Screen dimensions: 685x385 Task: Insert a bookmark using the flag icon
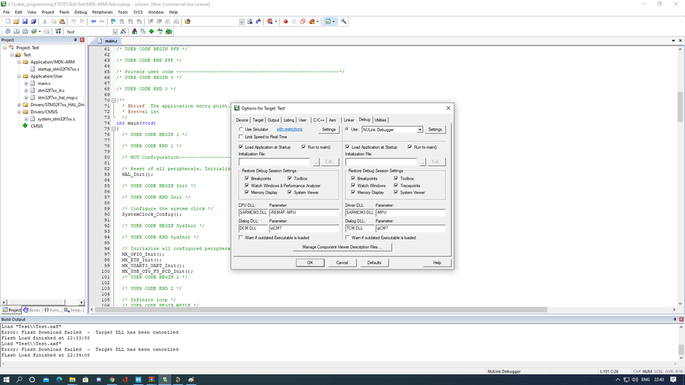pyautogui.click(x=113, y=21)
